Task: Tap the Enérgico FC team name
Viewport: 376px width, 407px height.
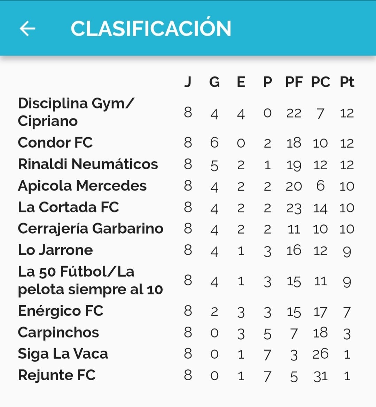Action: pyautogui.click(x=61, y=311)
